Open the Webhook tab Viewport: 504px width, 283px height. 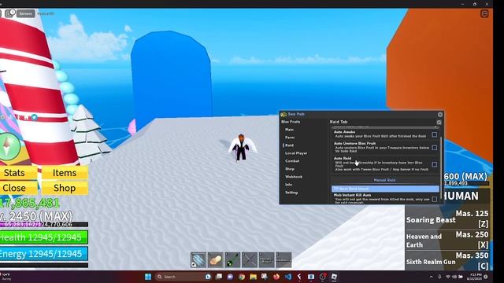[x=294, y=177]
